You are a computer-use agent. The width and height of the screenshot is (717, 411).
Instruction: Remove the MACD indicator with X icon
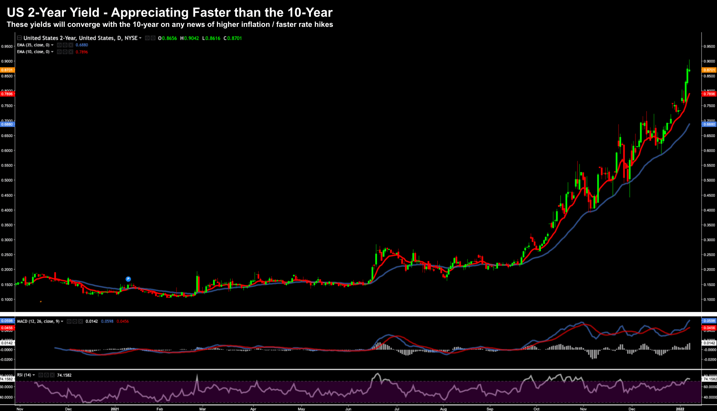click(x=80, y=321)
